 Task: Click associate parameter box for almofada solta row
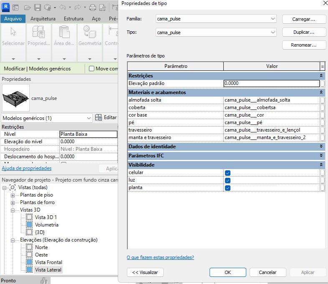[322, 100]
